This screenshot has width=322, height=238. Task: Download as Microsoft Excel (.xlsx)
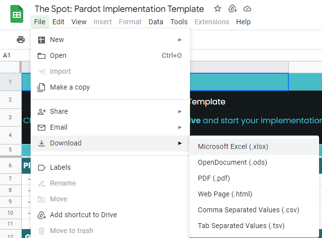[233, 146]
